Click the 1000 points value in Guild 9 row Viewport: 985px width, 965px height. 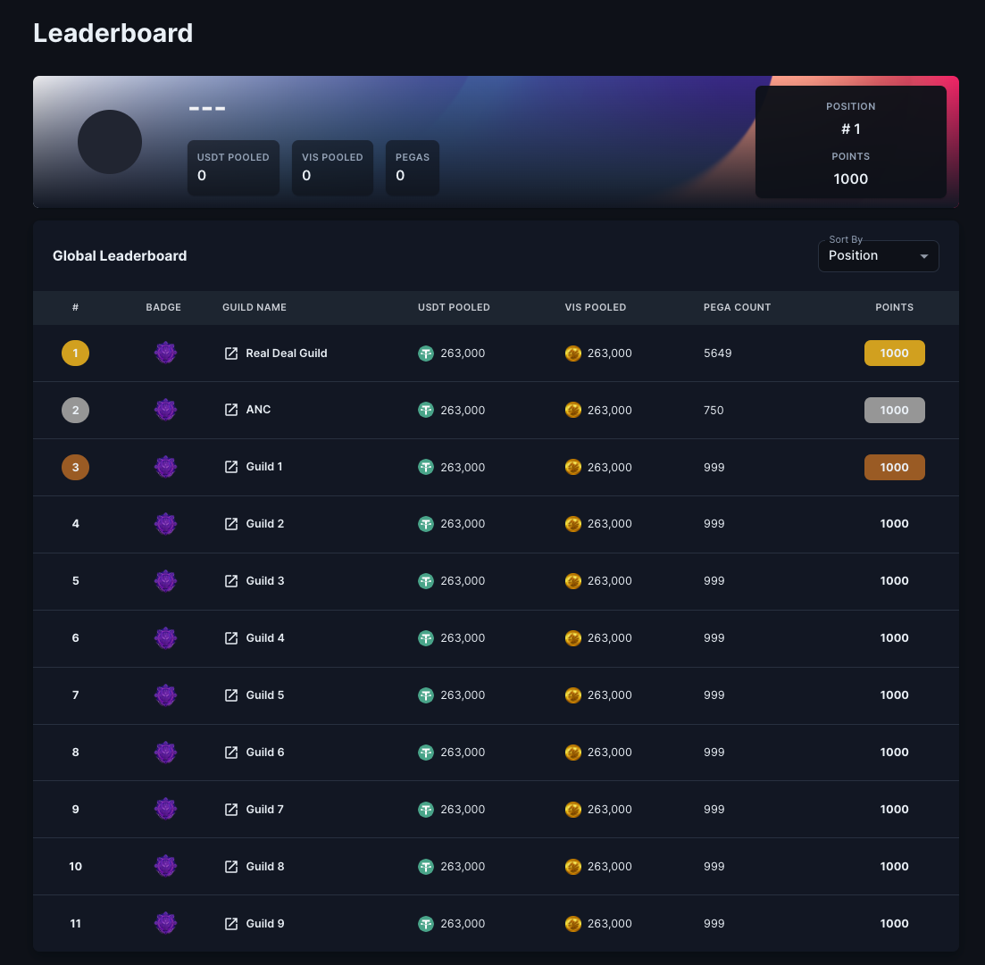click(895, 924)
